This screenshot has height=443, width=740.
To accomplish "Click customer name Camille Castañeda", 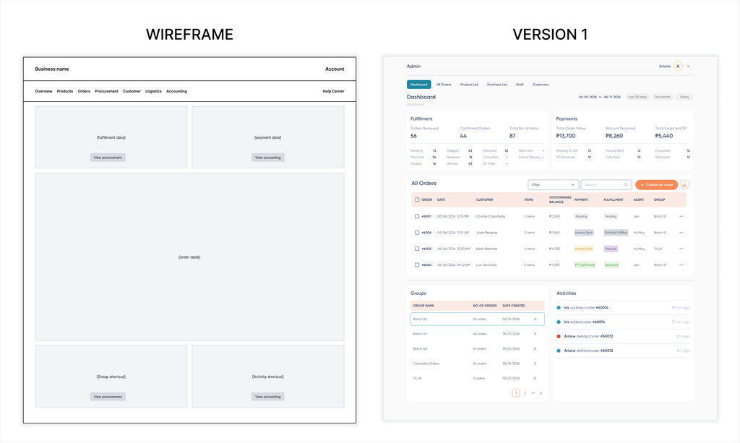I will pyautogui.click(x=491, y=217).
